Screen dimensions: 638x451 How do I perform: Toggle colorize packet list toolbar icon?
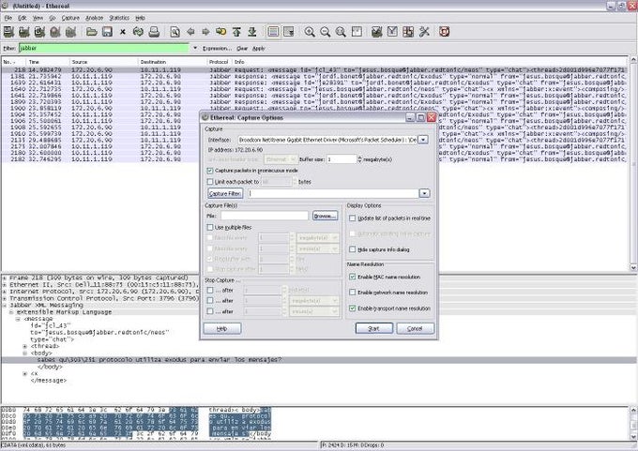click(x=273, y=32)
